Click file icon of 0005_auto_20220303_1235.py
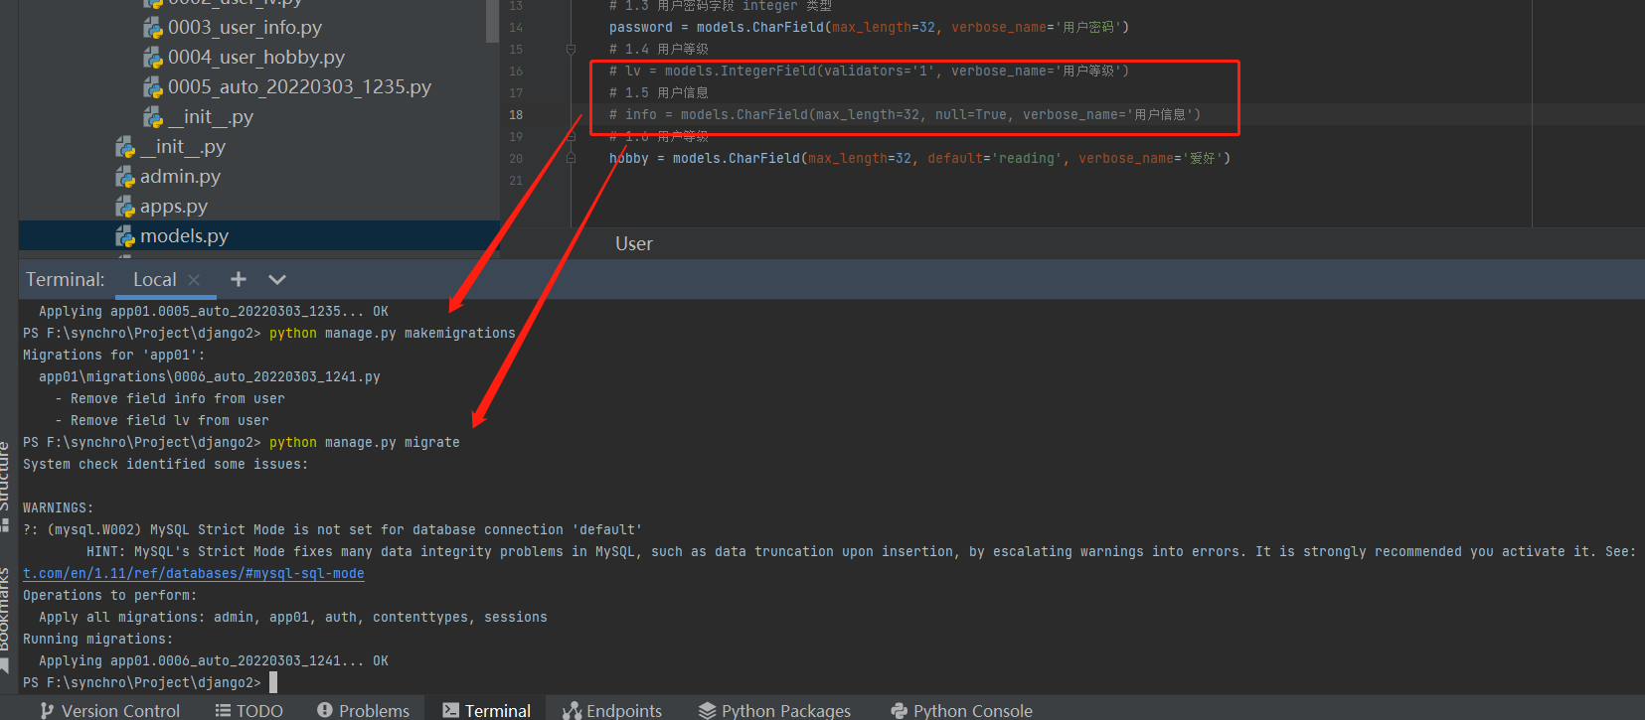 coord(153,88)
